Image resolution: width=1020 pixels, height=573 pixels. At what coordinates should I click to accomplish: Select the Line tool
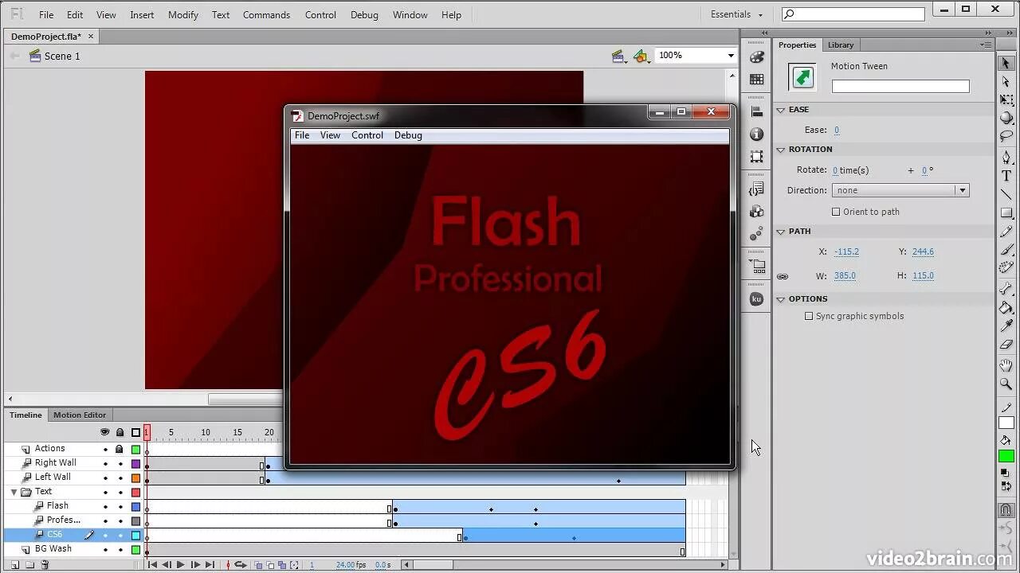tap(1006, 194)
